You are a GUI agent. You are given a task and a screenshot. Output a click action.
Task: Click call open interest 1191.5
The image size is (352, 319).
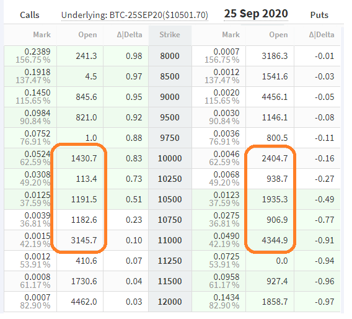click(x=84, y=199)
